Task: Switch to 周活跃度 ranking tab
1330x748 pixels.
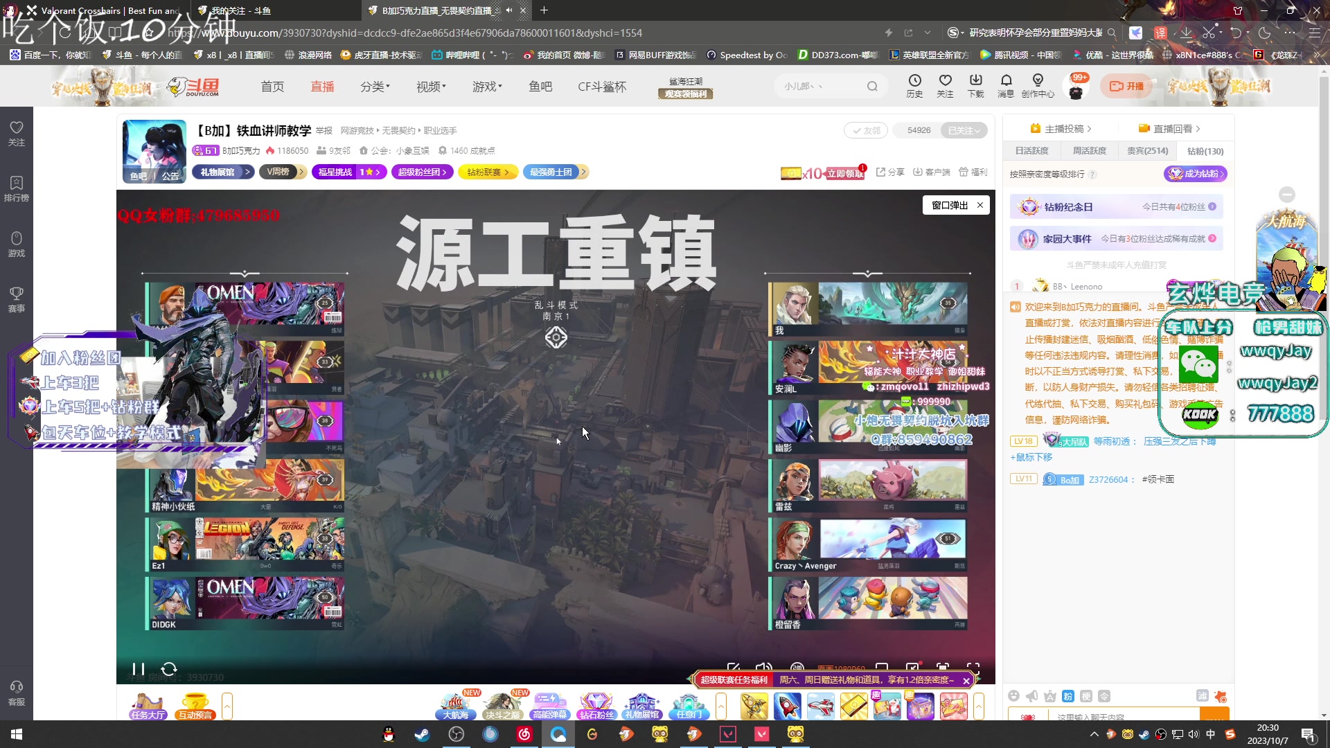Action: point(1089,150)
